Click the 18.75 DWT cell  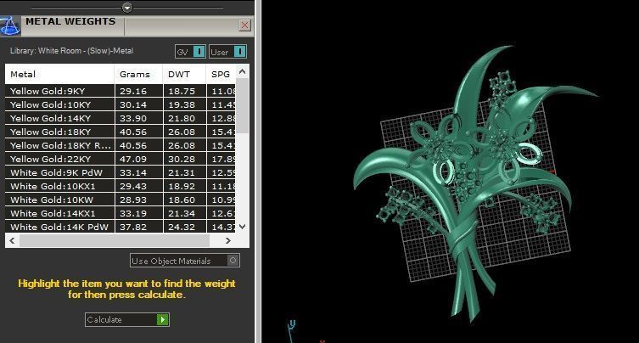click(185, 91)
